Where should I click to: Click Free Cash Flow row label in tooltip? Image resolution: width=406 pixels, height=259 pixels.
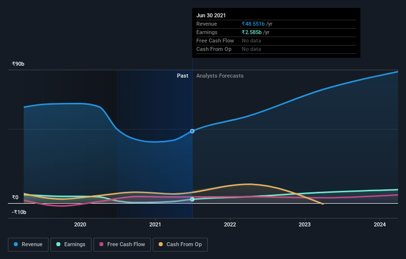[215, 41]
